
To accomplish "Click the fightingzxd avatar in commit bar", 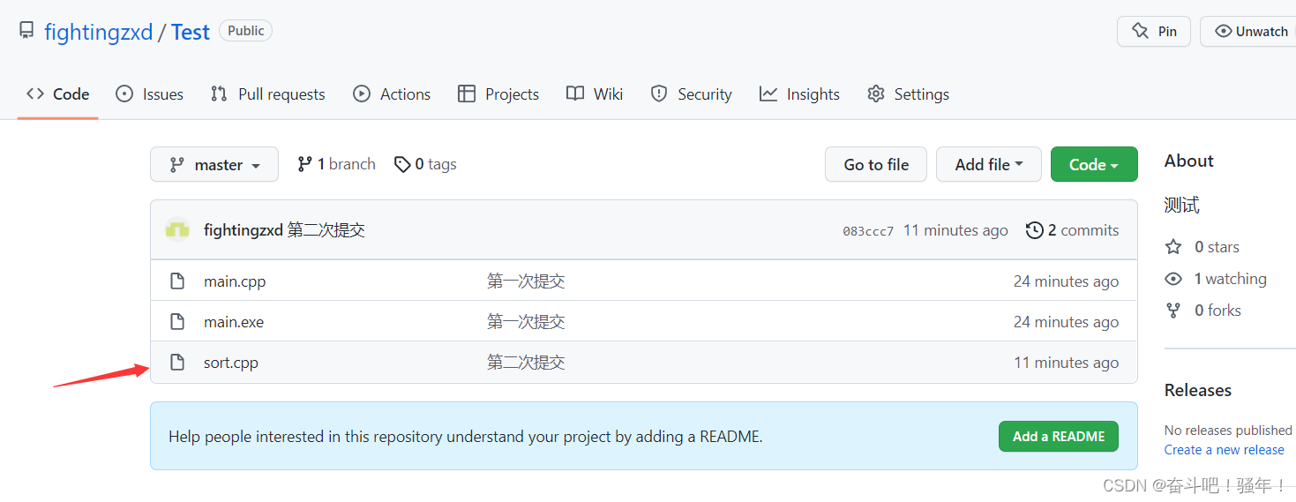I will point(177,230).
